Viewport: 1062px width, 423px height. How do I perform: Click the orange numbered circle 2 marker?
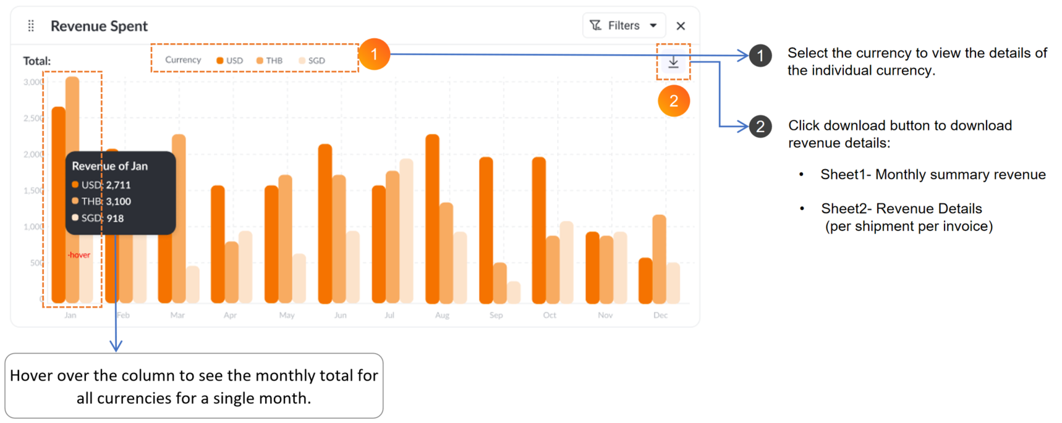click(x=674, y=101)
